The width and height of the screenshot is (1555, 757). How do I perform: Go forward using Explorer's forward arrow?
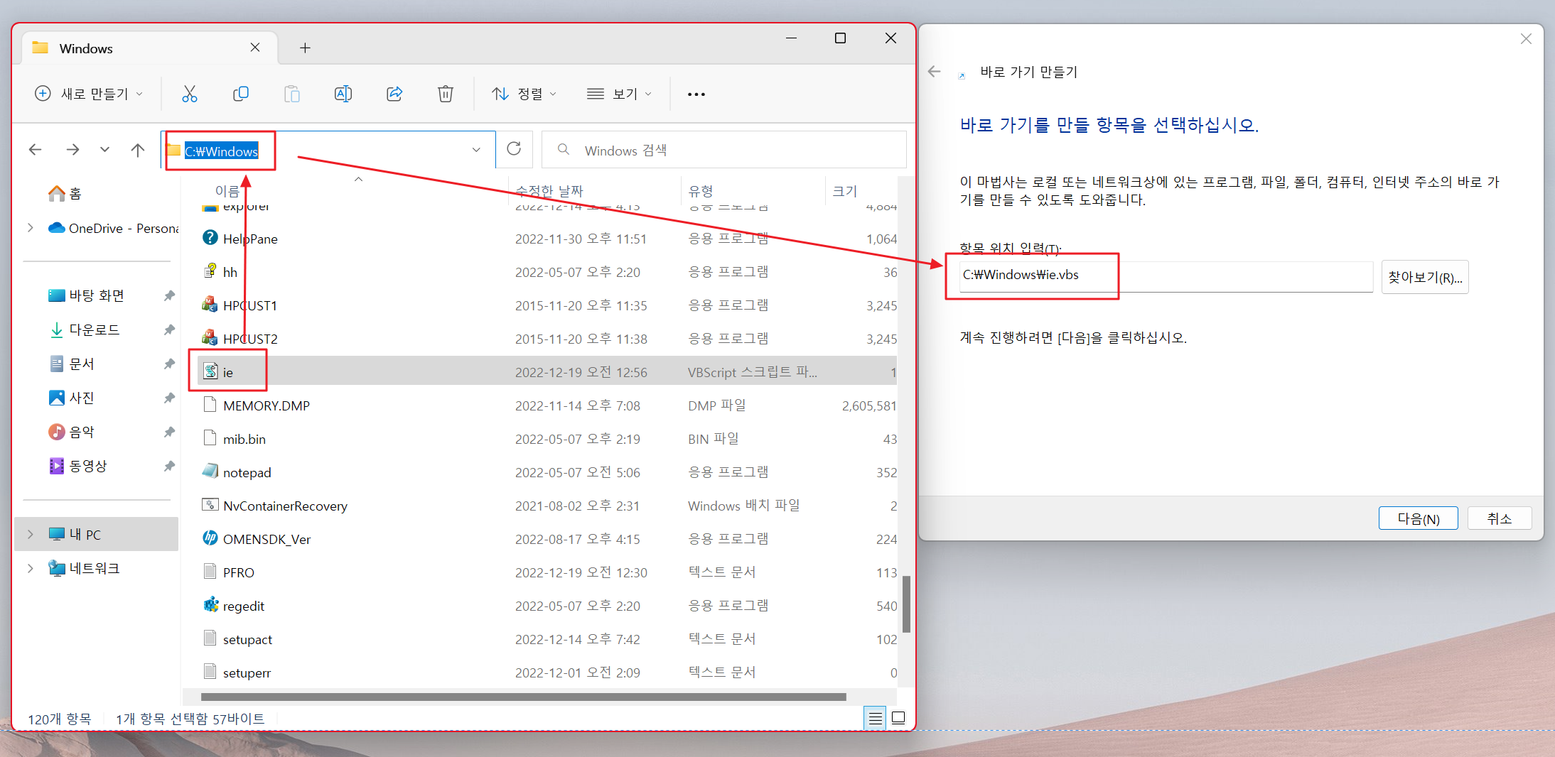[72, 149]
